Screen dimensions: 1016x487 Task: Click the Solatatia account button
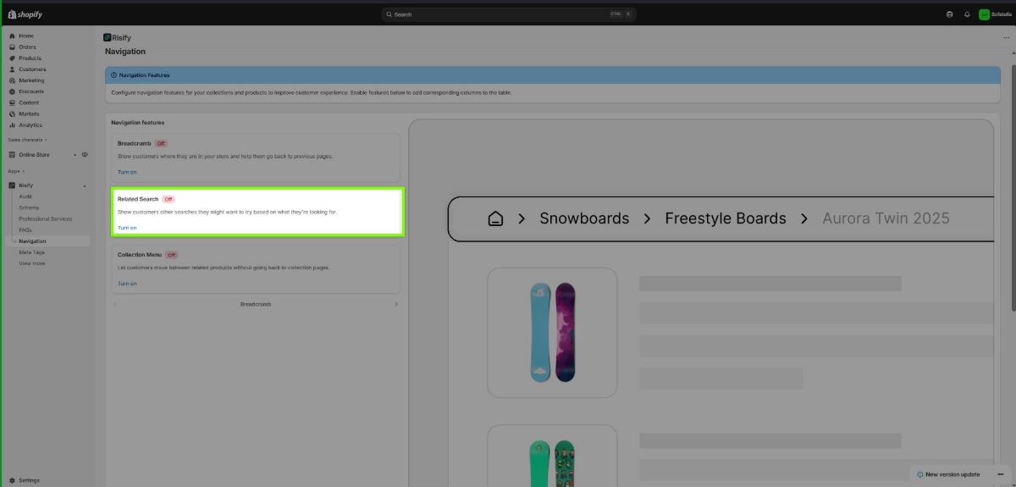pyautogui.click(x=995, y=14)
